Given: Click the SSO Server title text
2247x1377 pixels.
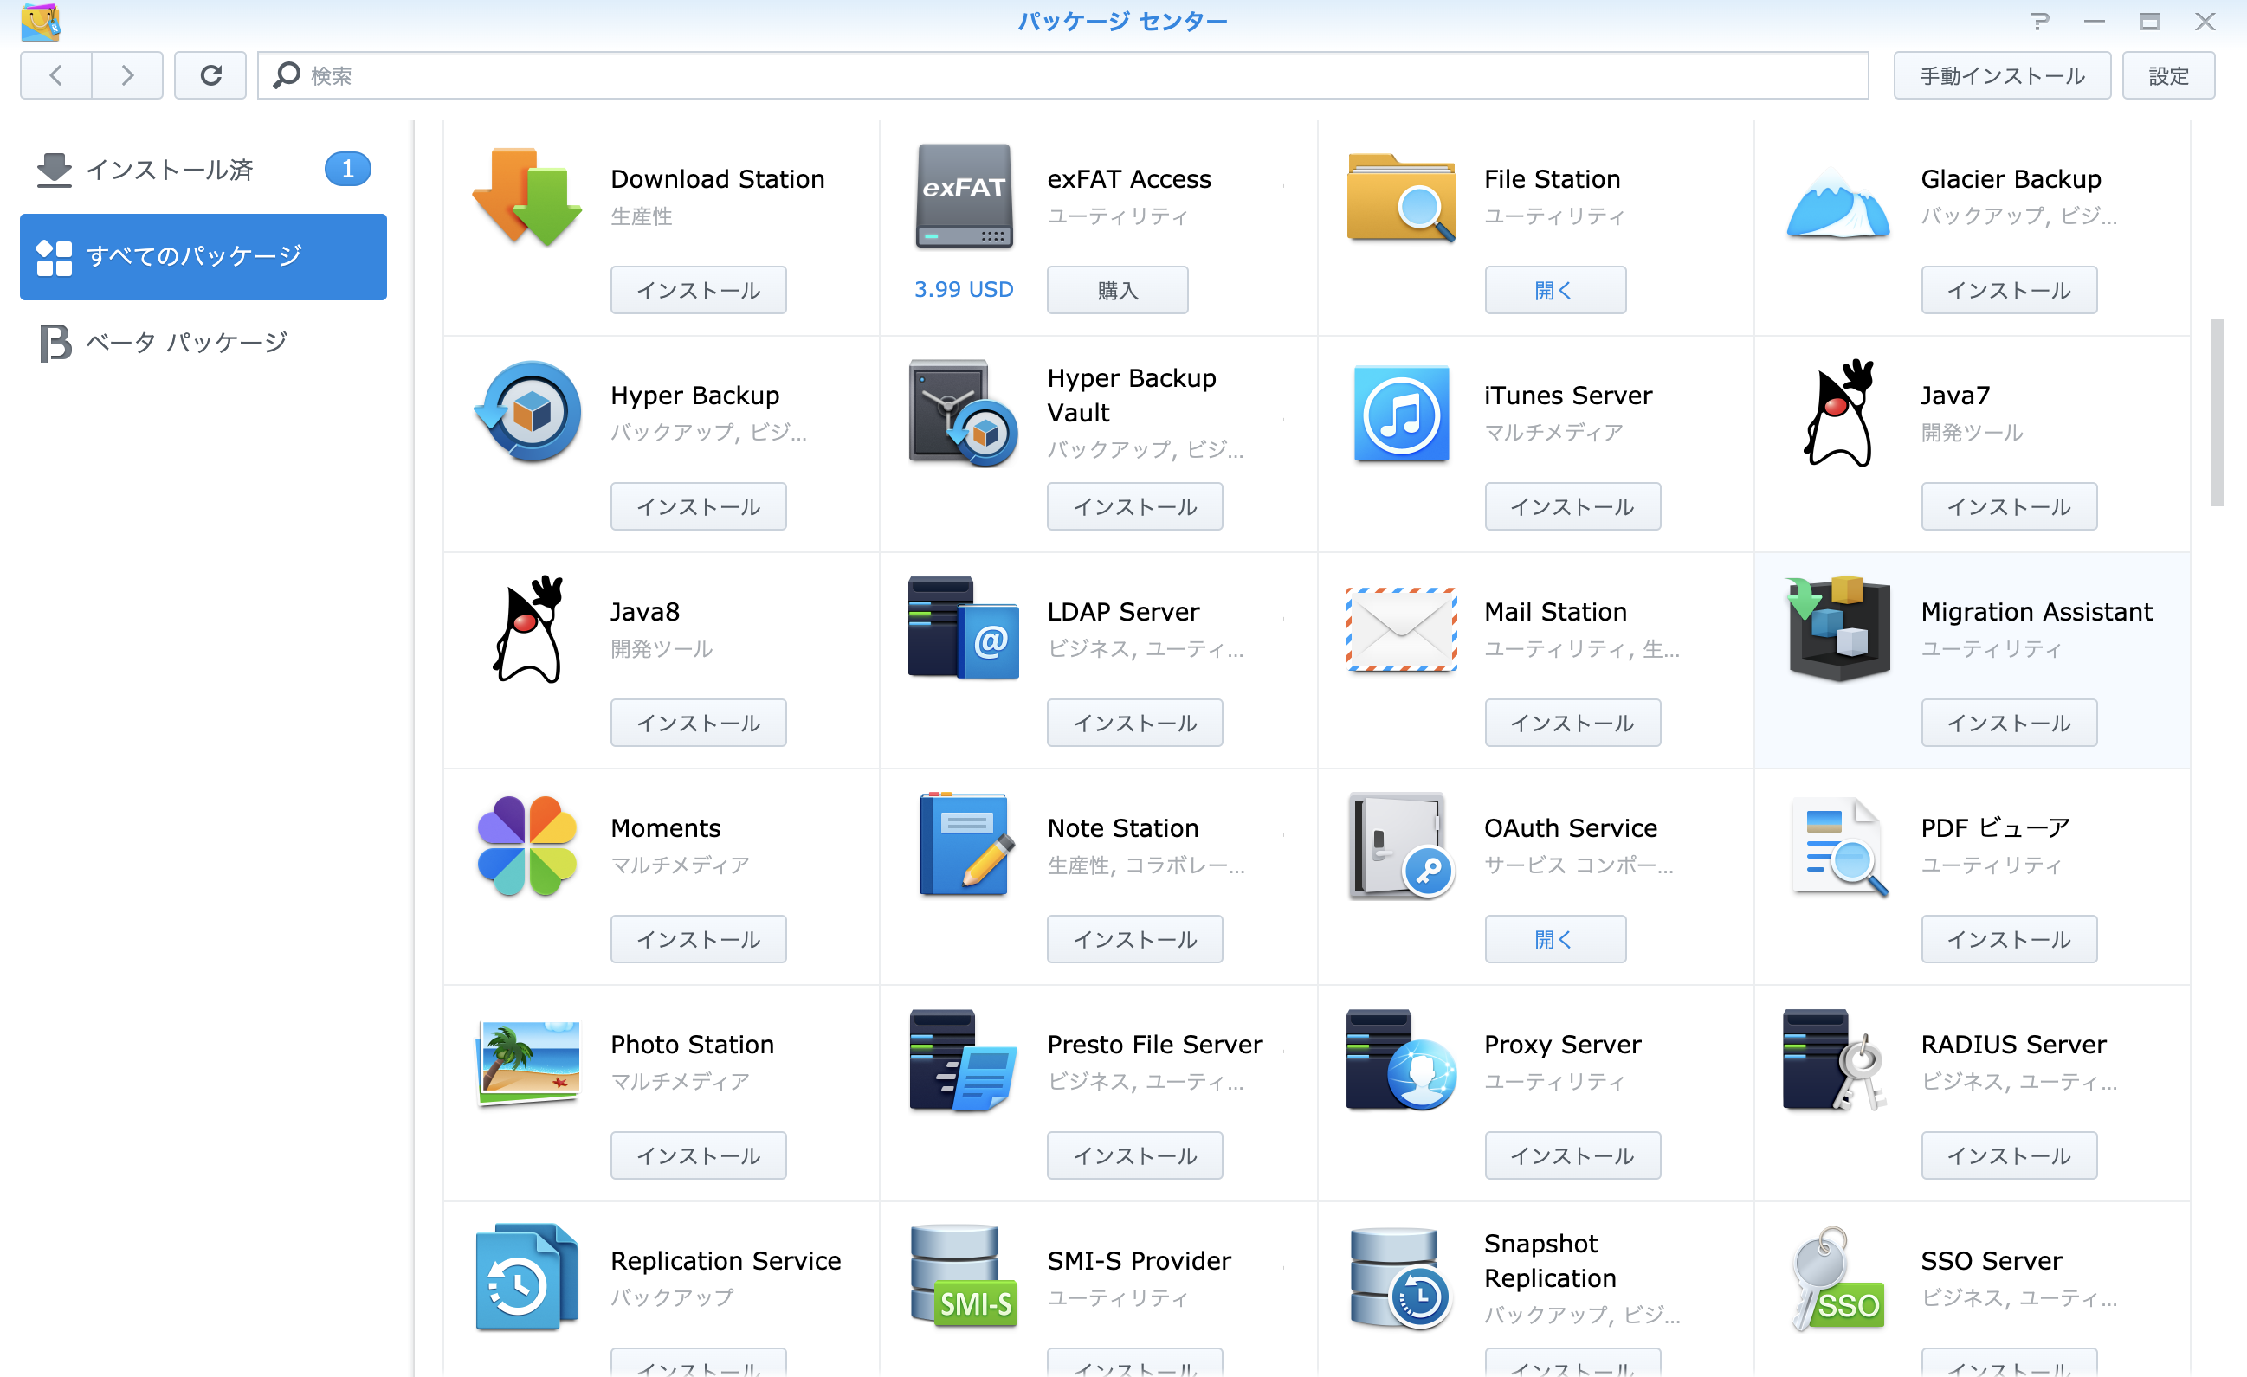Looking at the screenshot, I should tap(1992, 1260).
